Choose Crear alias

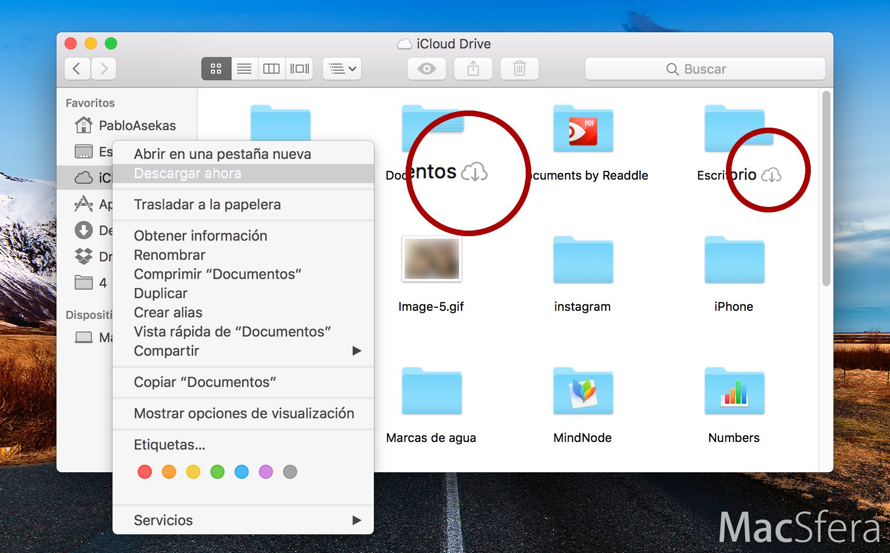click(243, 312)
